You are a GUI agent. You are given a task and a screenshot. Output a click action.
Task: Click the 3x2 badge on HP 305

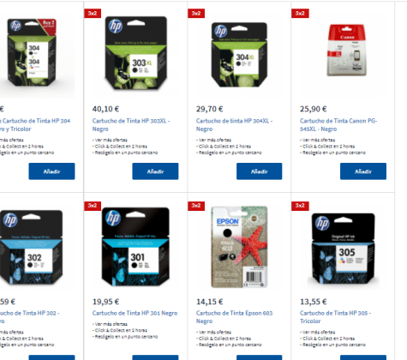point(300,206)
